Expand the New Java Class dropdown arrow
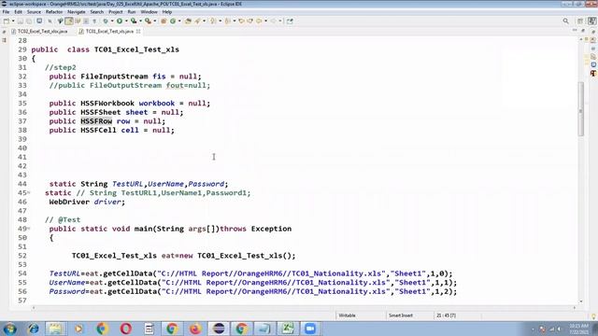The width and height of the screenshot is (598, 336). (x=179, y=21)
